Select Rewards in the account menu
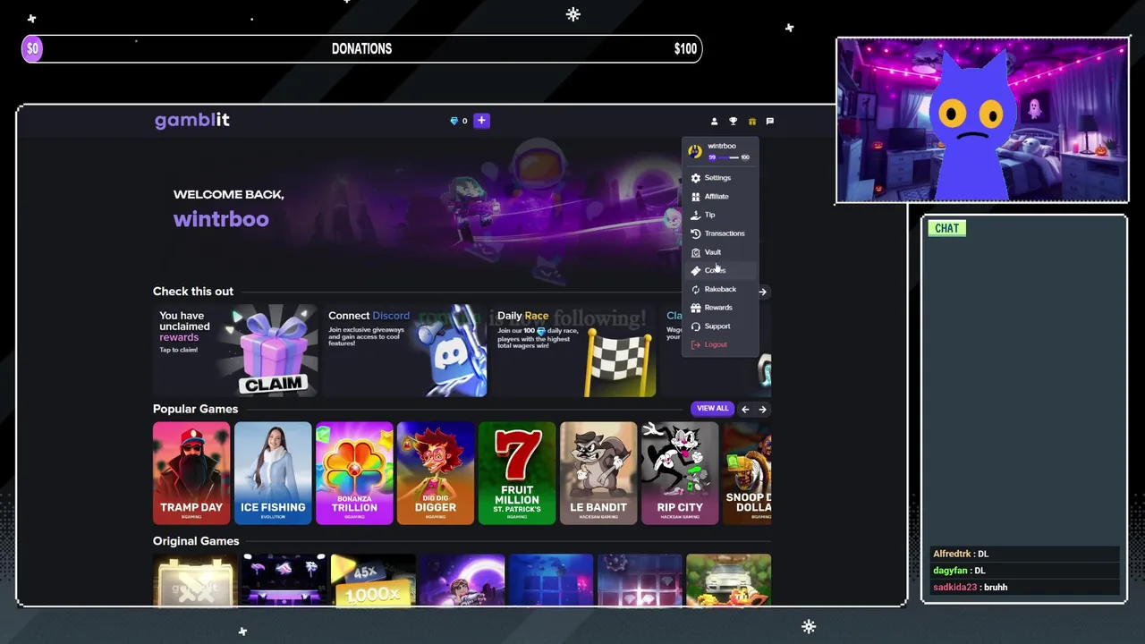The width and height of the screenshot is (1145, 644). pos(720,308)
